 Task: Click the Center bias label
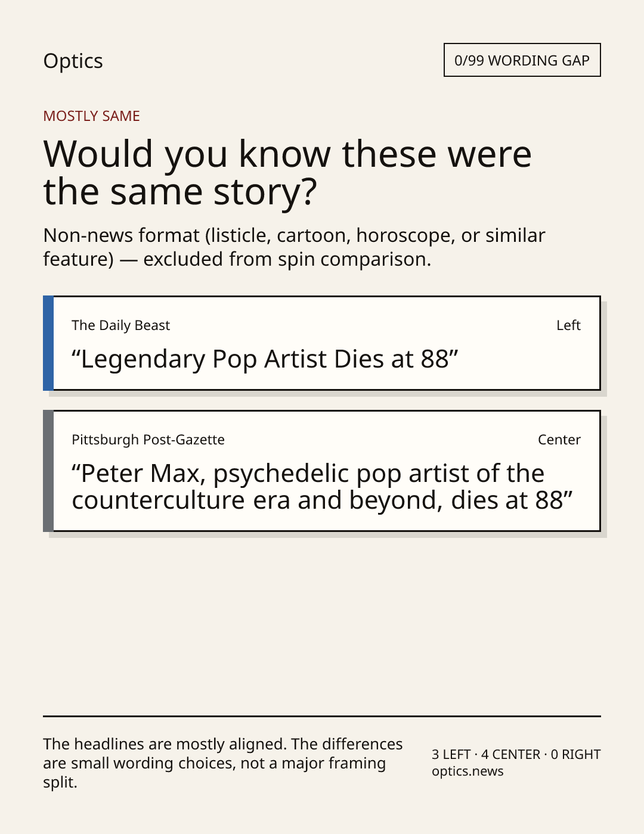(559, 440)
